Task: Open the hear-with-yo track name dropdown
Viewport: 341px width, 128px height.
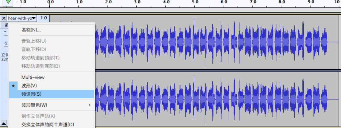Action: (x=22, y=18)
